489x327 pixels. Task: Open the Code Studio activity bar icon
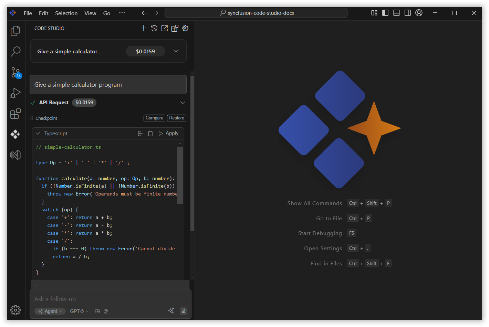point(15,134)
